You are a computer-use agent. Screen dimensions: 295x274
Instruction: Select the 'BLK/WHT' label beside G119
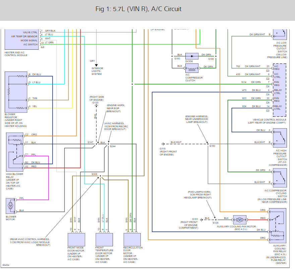click(176, 142)
